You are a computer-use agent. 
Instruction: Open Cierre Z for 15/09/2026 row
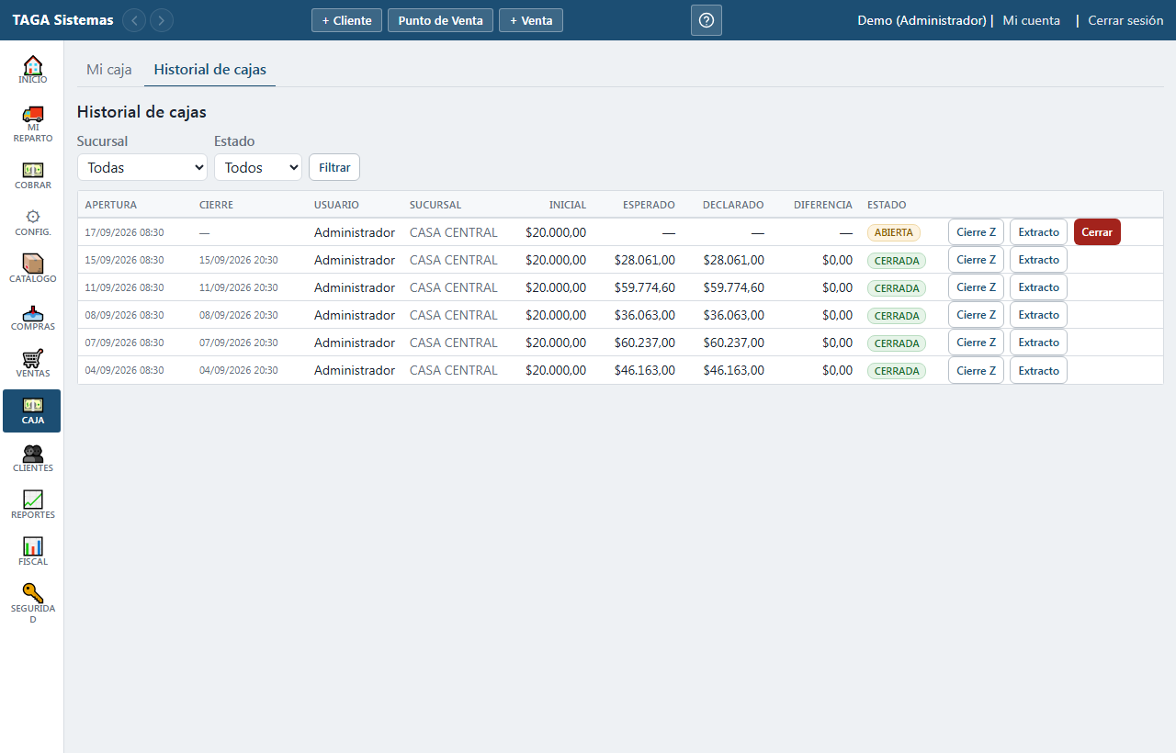tap(976, 260)
